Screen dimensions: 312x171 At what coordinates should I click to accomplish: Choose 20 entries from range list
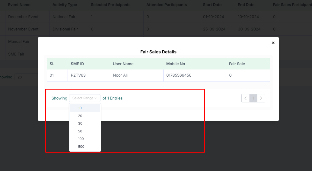85,116
